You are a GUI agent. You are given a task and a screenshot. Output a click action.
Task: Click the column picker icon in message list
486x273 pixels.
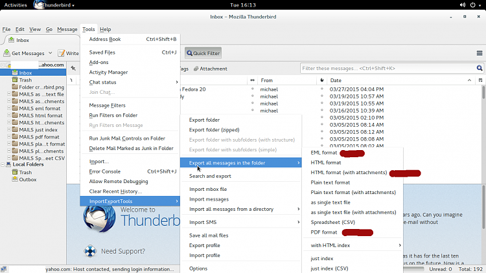point(480,80)
